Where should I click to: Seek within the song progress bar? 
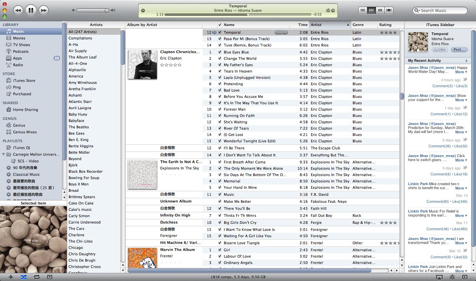(238, 15)
